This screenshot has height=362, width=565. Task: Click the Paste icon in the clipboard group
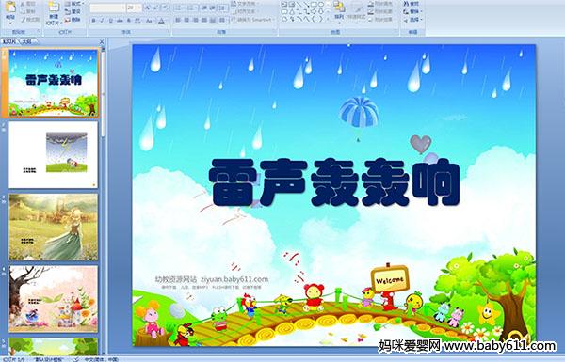[x=10, y=10]
